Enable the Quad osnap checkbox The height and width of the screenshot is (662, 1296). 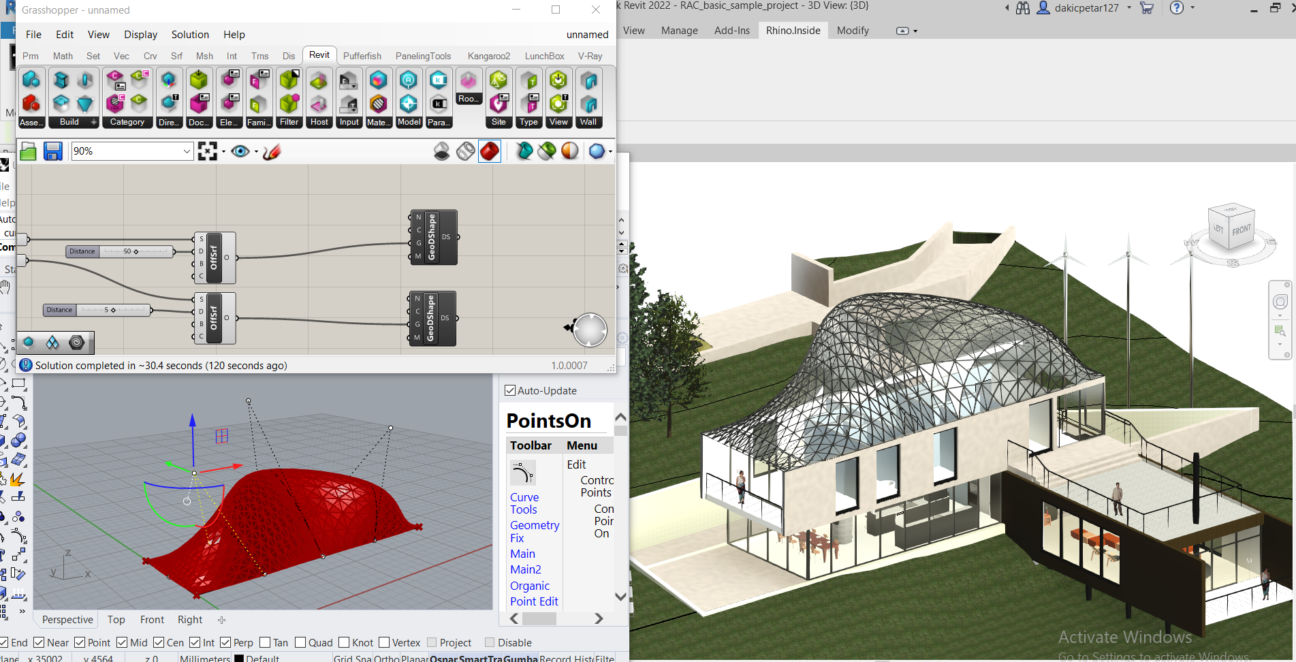click(x=300, y=642)
